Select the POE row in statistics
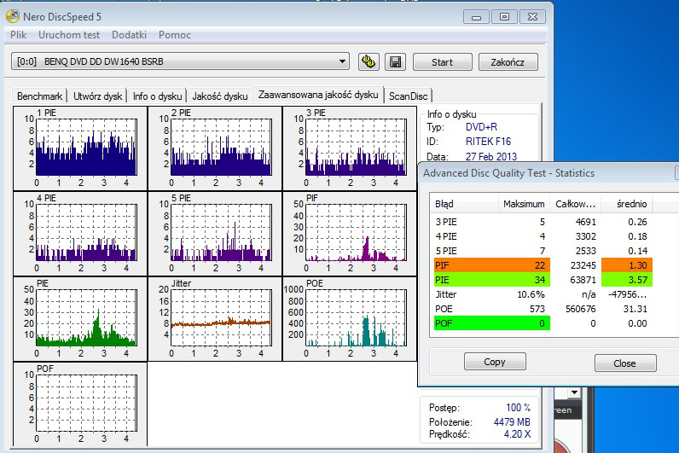Viewport: 679px width, 453px height. (542, 309)
